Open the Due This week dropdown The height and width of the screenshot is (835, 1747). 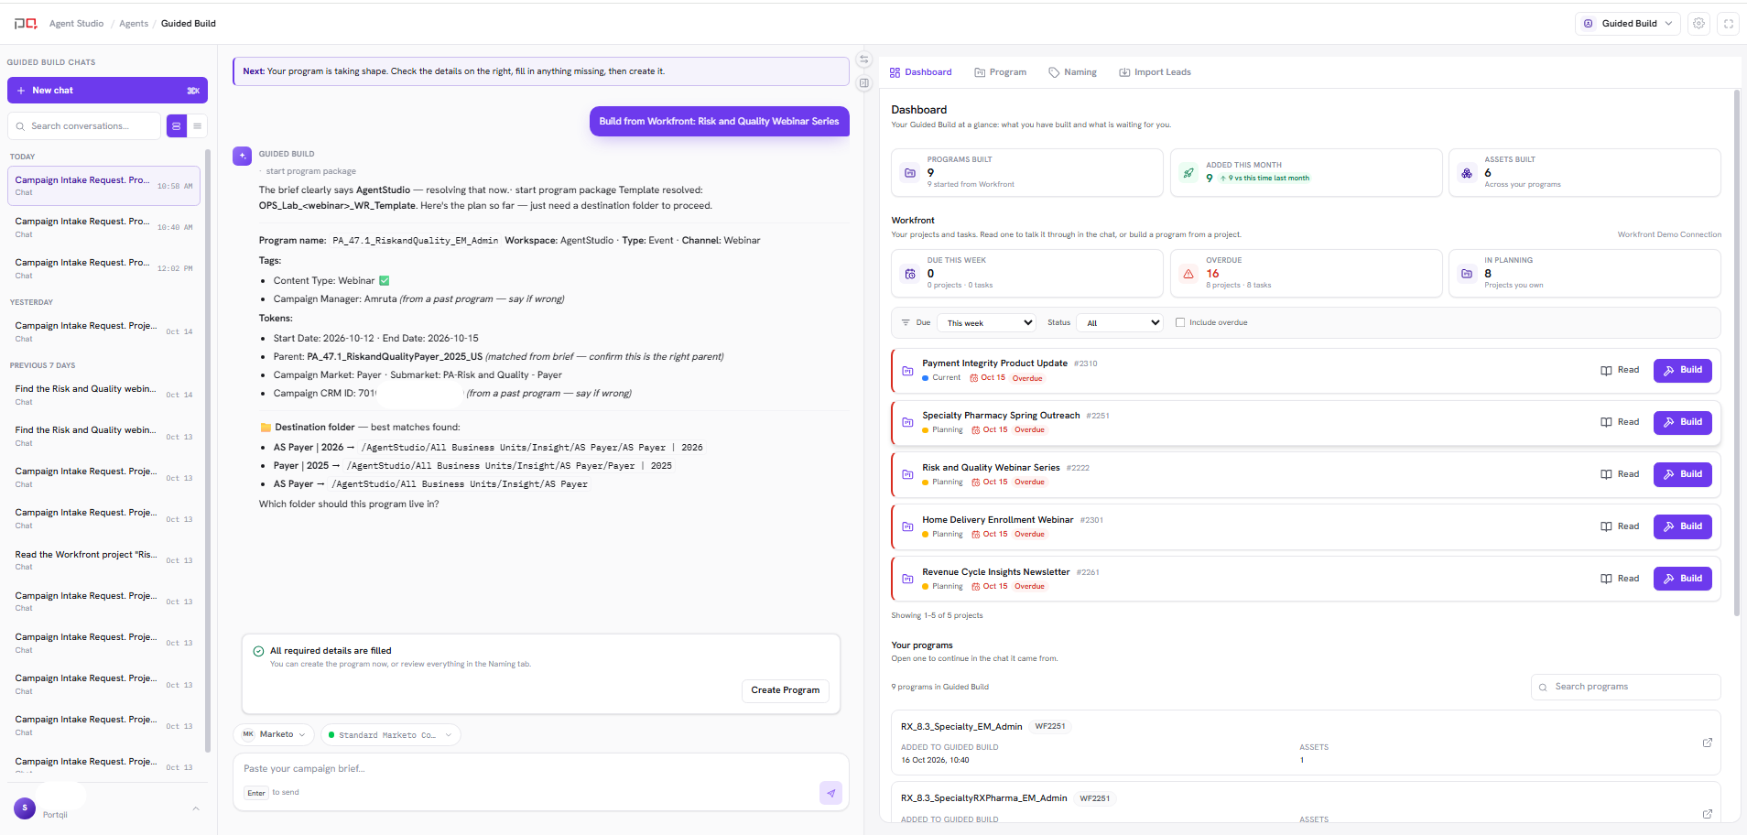click(x=987, y=323)
